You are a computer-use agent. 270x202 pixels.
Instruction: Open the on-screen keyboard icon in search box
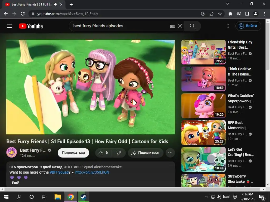click(x=172, y=26)
